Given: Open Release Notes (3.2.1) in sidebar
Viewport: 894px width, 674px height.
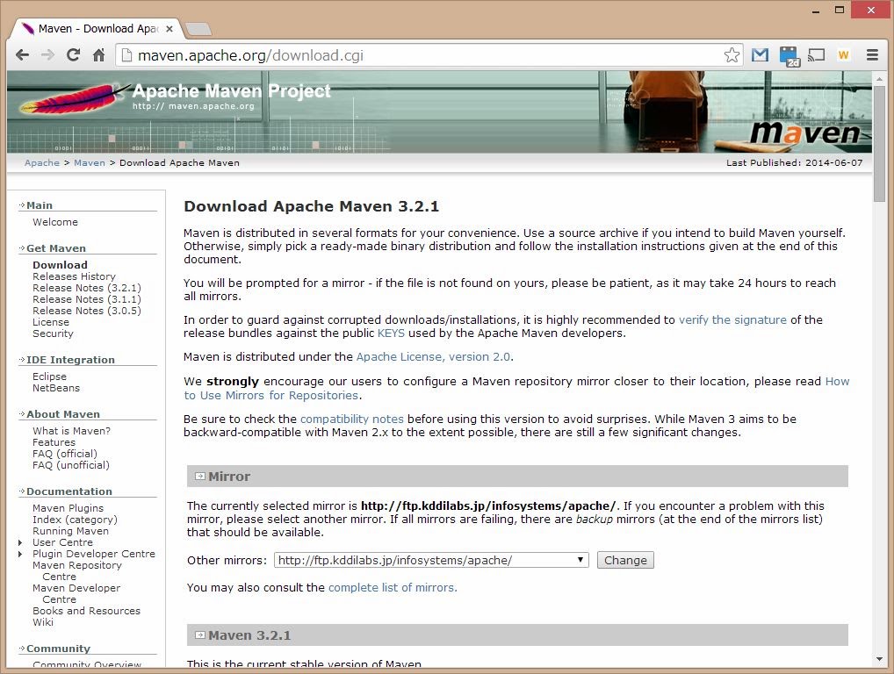Looking at the screenshot, I should pyautogui.click(x=86, y=288).
